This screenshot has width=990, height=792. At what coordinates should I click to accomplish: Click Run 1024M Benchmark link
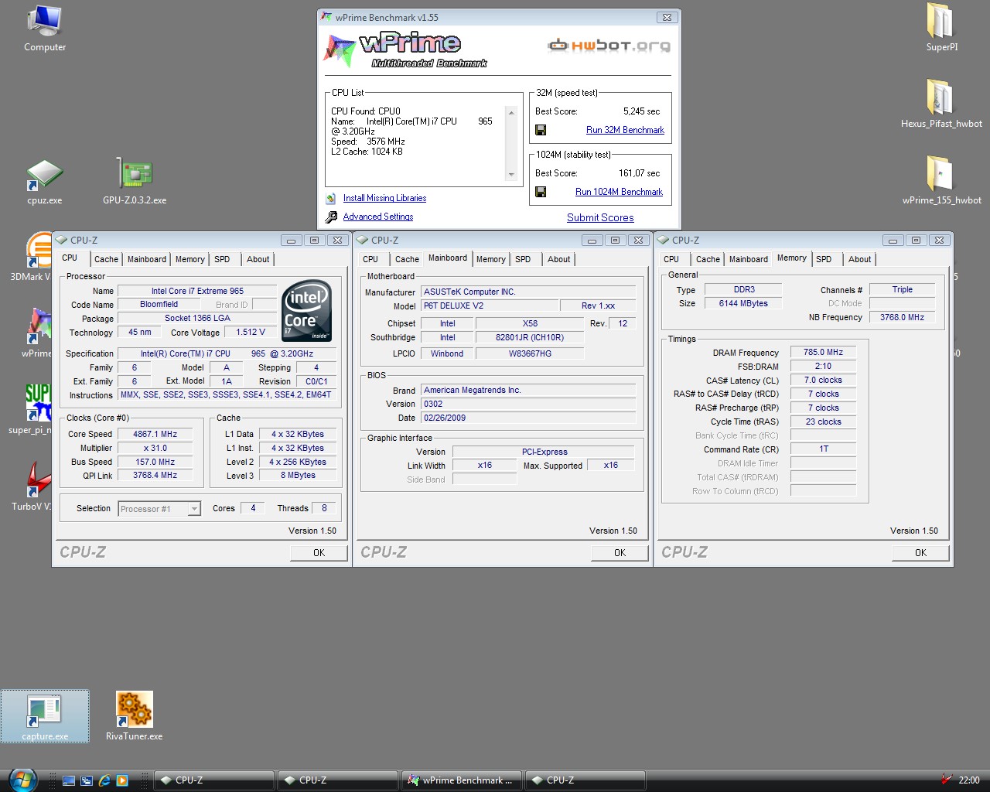[x=619, y=192]
